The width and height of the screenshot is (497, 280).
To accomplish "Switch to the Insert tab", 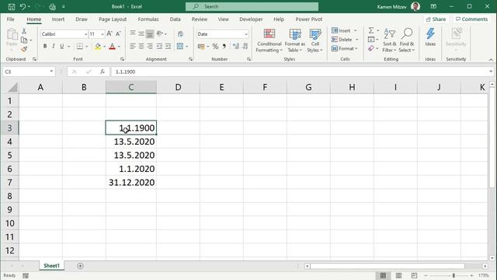I will (x=58, y=19).
